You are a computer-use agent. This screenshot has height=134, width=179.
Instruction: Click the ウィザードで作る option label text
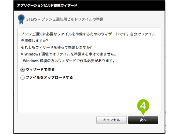[x=40, y=70]
